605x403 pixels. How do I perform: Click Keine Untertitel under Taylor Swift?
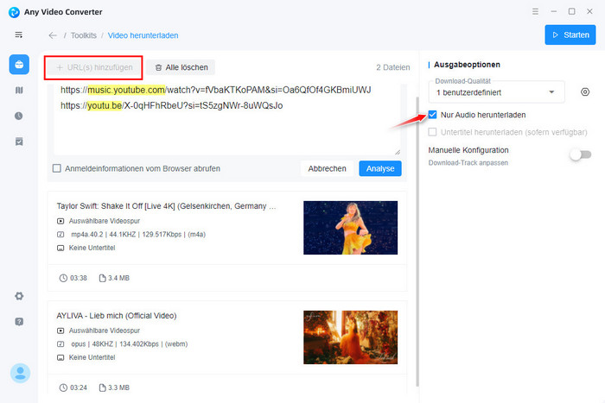click(x=92, y=248)
